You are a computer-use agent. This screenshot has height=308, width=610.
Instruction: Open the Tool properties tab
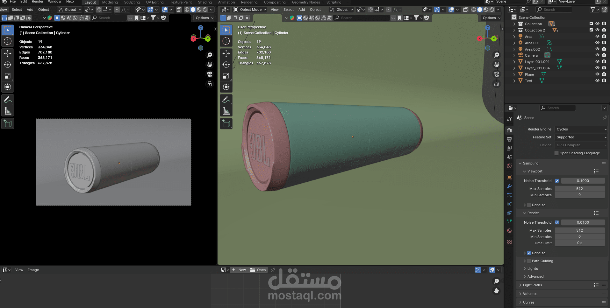(509, 119)
